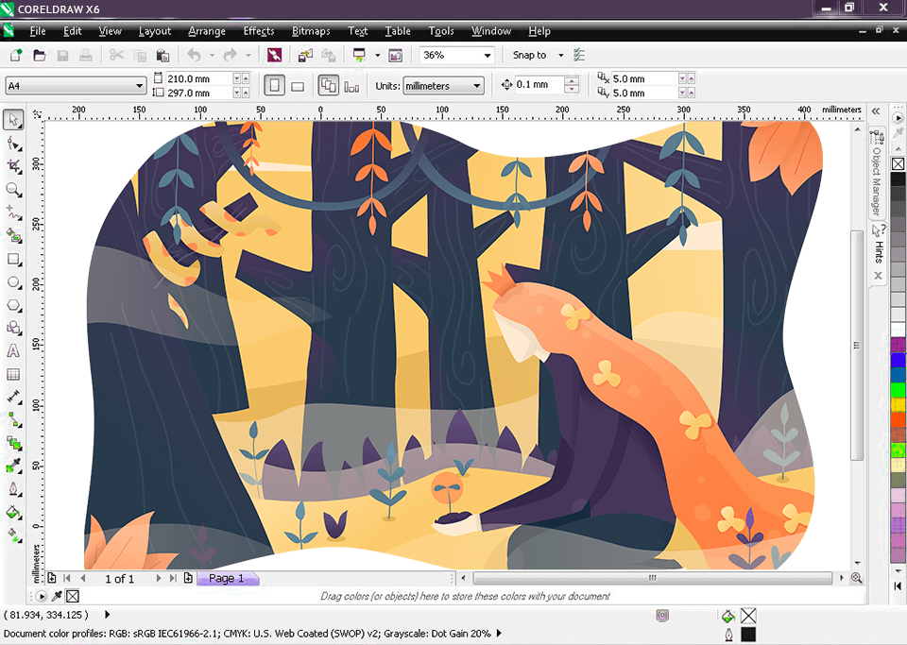The width and height of the screenshot is (907, 645).
Task: Pick the green swatch from the color palette
Action: click(x=896, y=388)
